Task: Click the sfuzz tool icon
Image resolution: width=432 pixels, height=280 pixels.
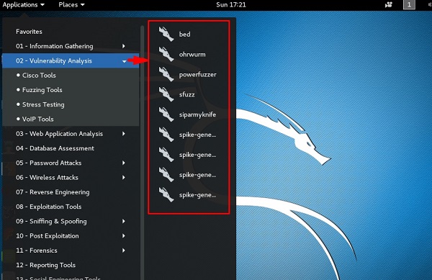Action: pos(166,94)
